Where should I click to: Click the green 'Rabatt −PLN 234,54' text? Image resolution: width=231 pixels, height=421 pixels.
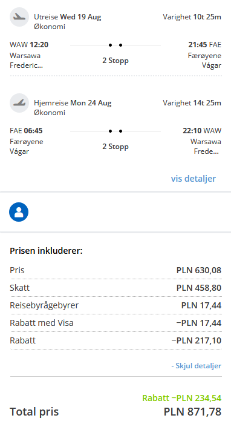[x=181, y=397]
